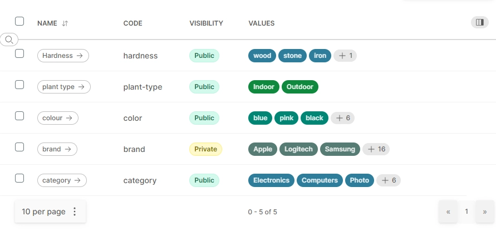
Task: Check the Hardness row checkbox
Action: point(19,53)
